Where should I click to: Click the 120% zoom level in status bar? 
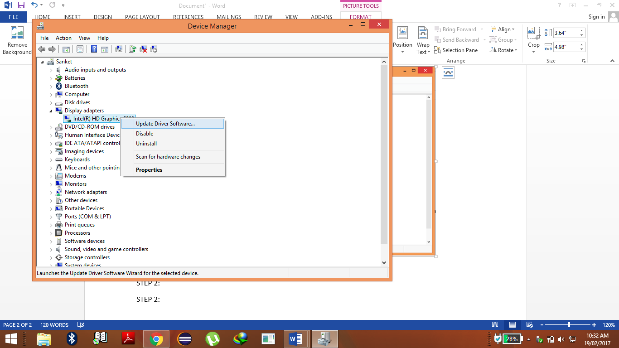pos(609,325)
